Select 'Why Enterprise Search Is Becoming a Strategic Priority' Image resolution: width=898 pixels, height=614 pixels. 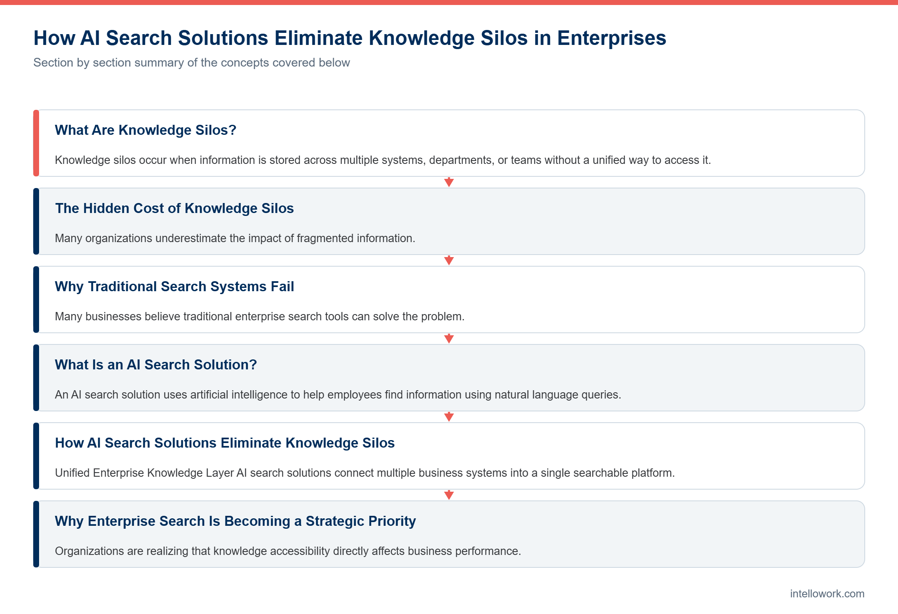pyautogui.click(x=235, y=521)
